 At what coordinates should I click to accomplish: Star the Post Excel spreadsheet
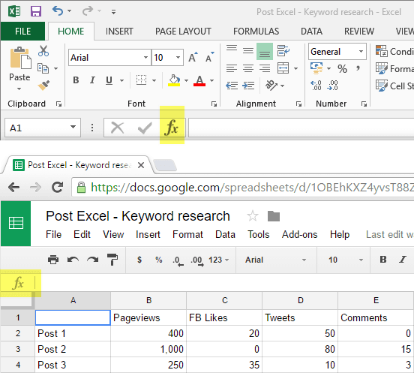point(253,216)
